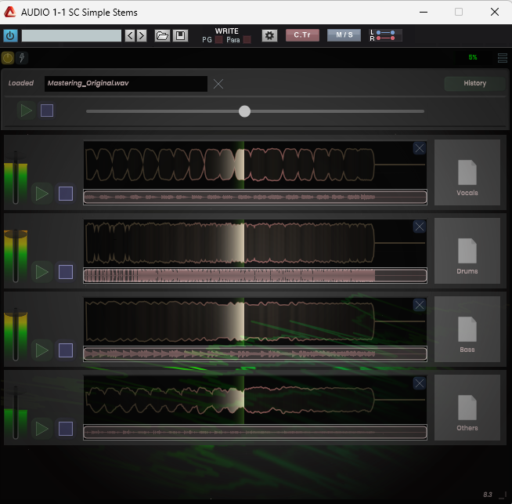Click the main playback position slider handle
This screenshot has width=512, height=504.
pos(244,111)
